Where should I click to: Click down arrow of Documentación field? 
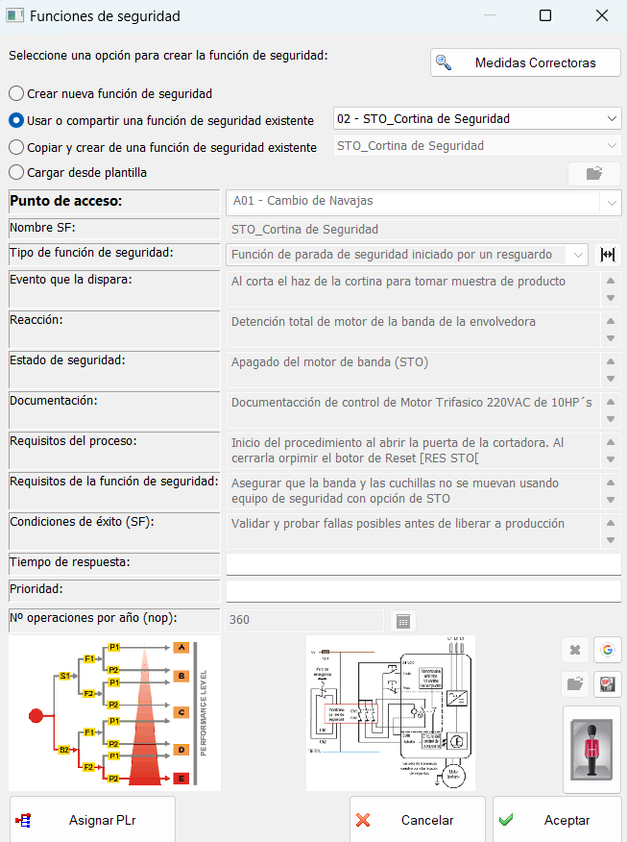point(611,419)
